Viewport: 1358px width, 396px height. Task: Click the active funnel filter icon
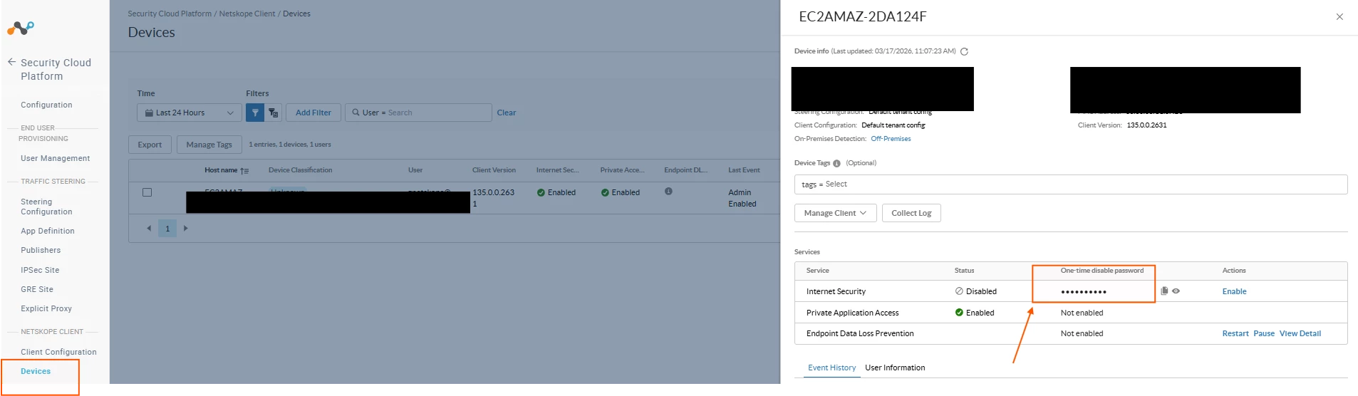255,113
